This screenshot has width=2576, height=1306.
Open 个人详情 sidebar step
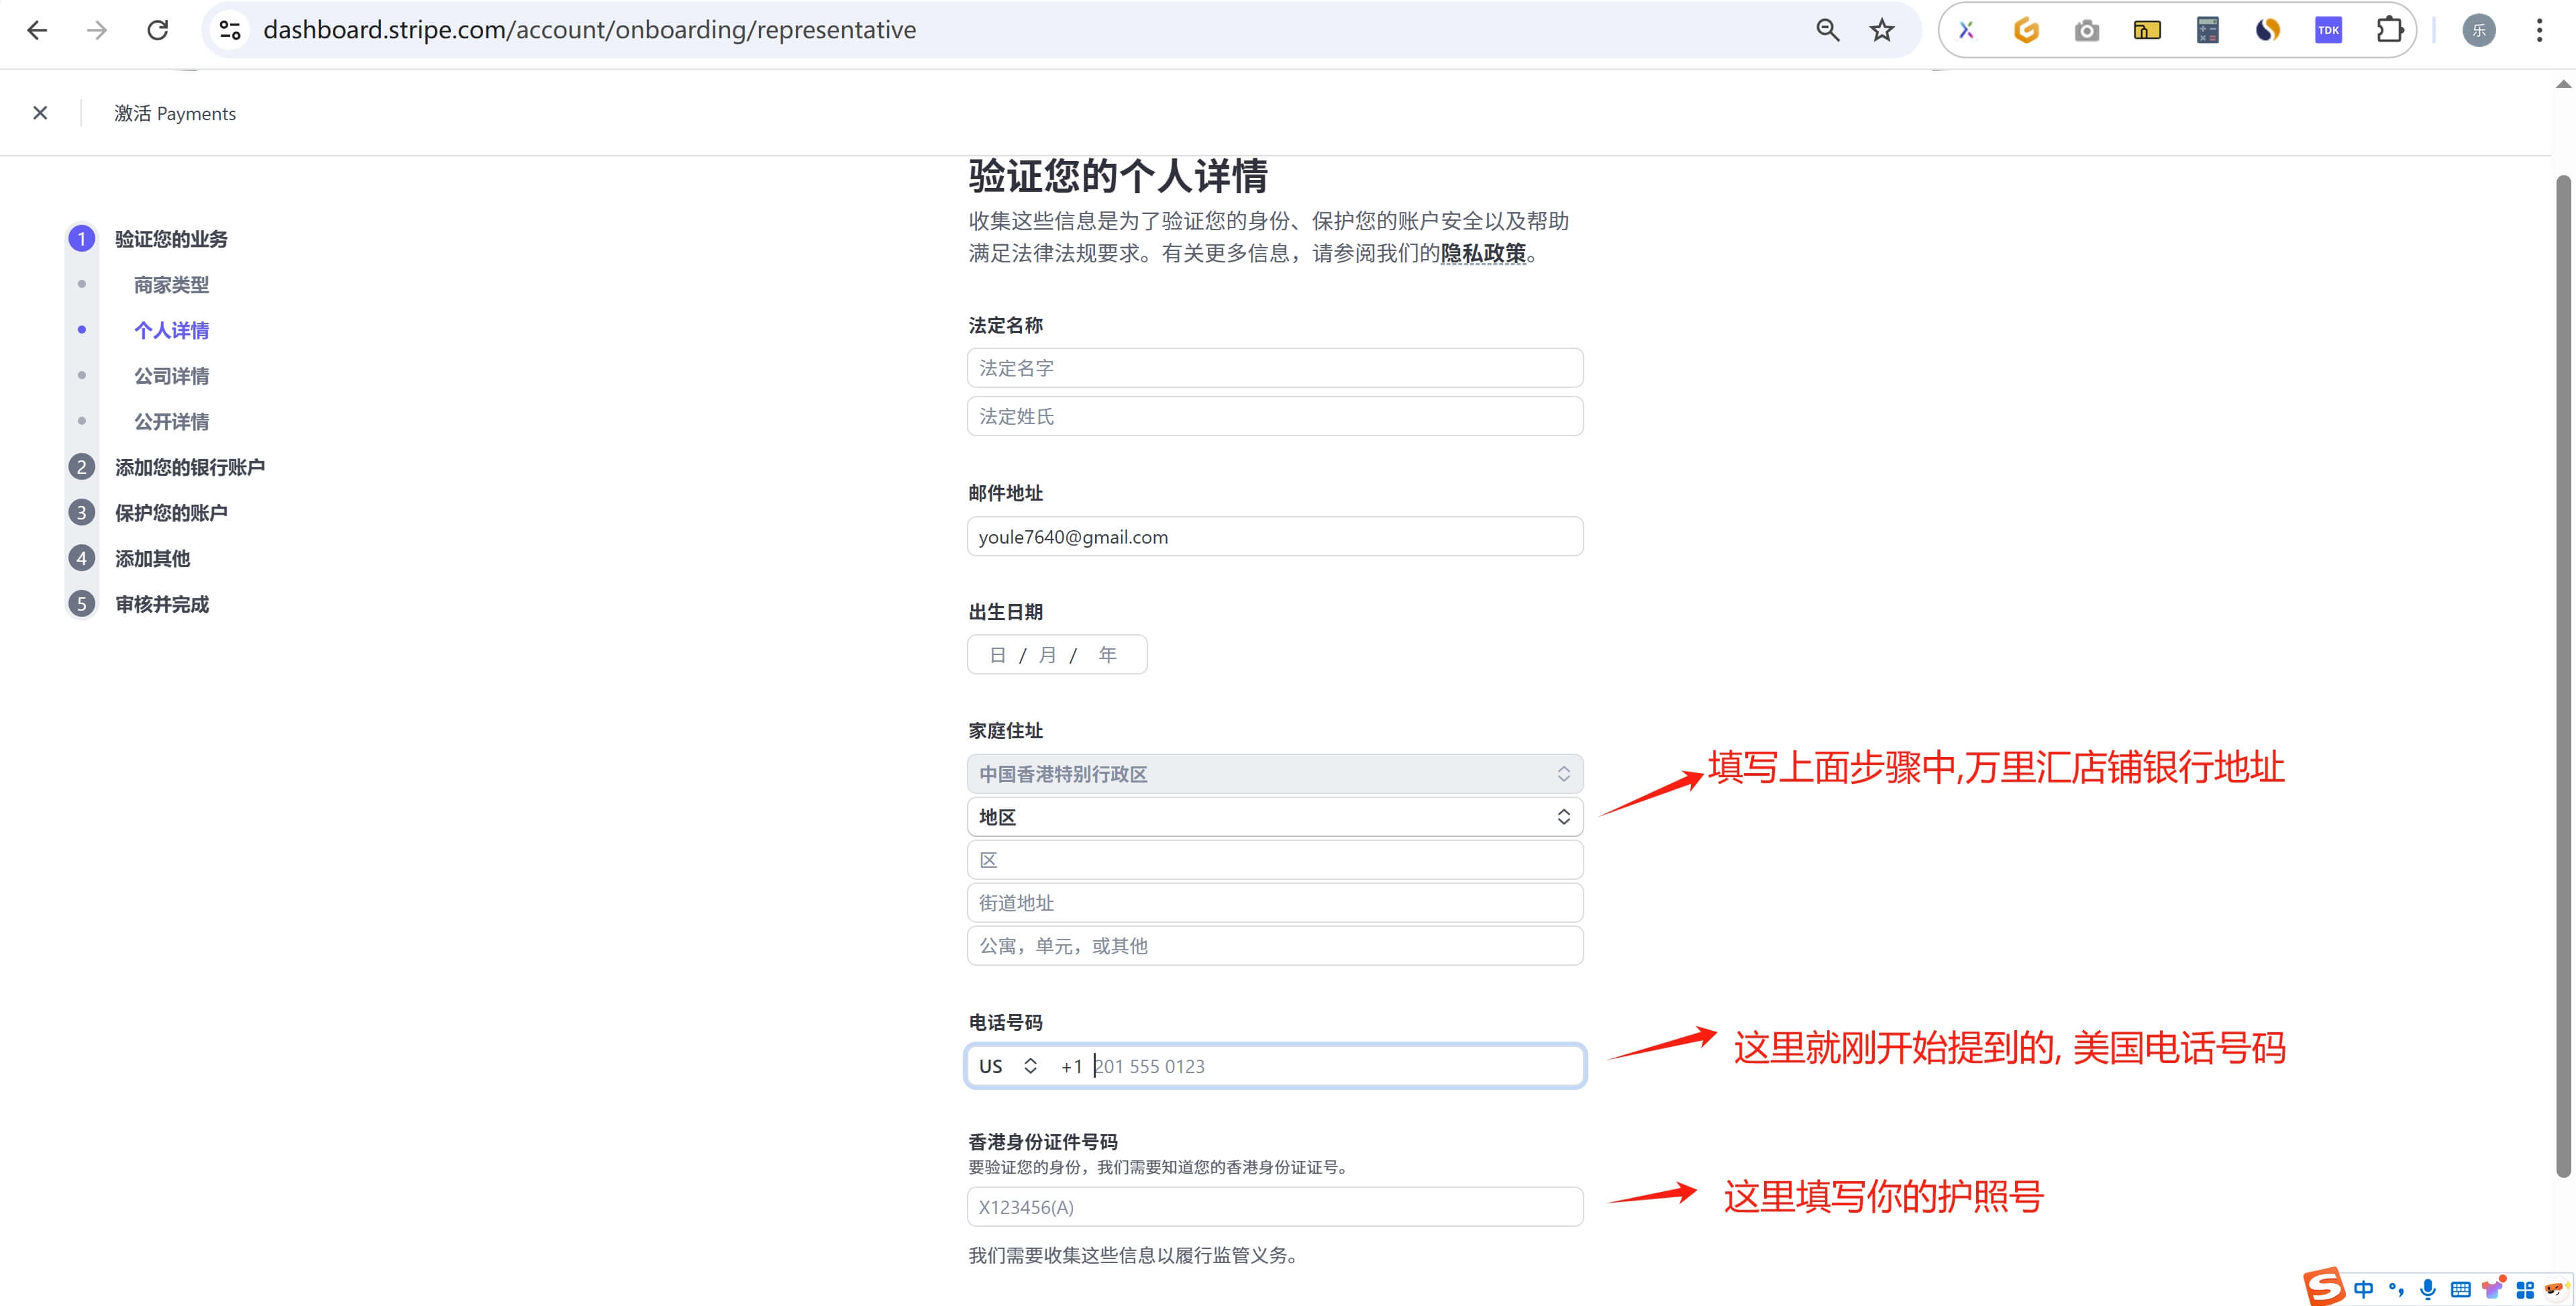coord(172,330)
